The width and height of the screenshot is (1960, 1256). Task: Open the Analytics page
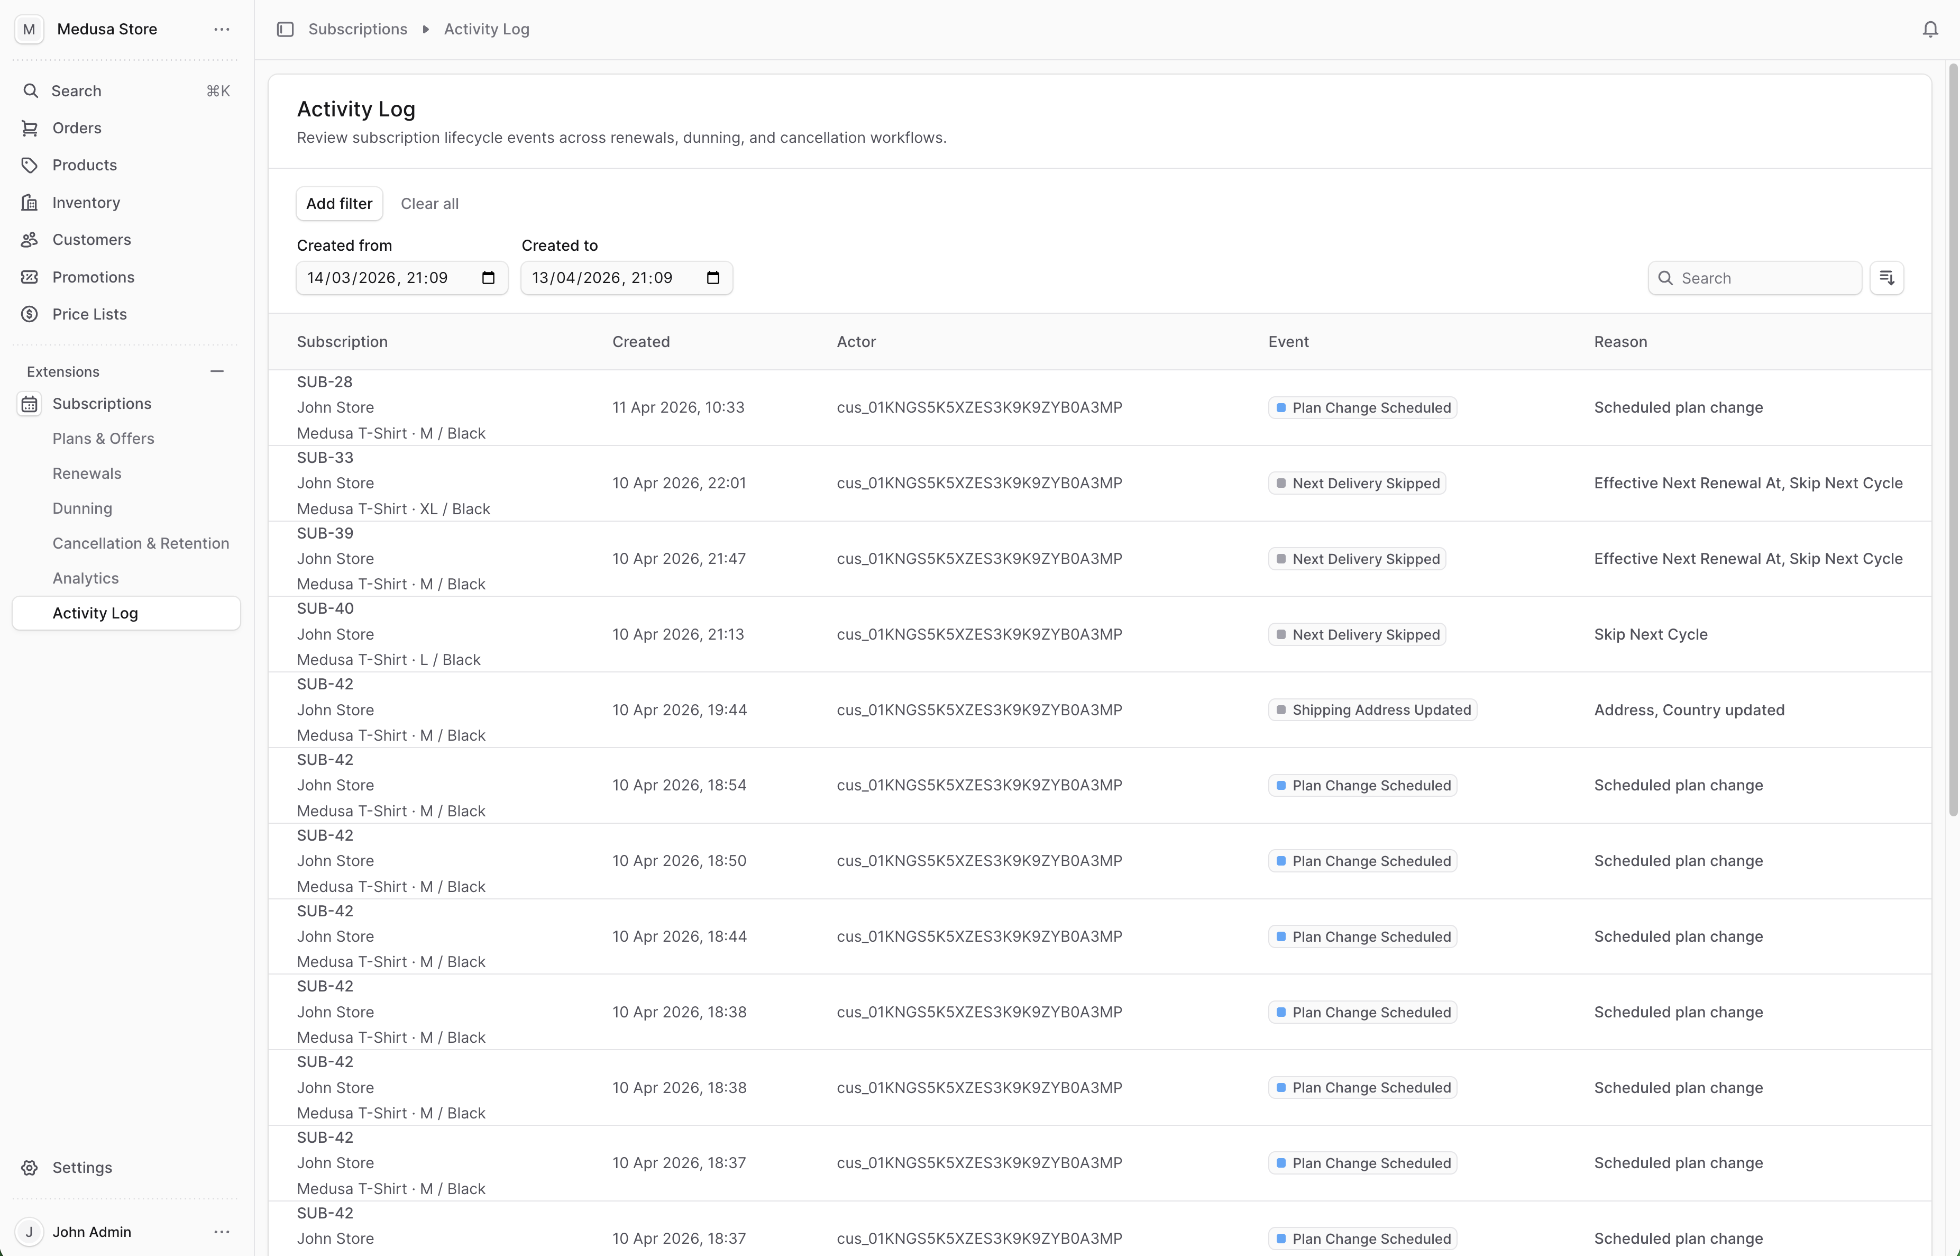86,578
